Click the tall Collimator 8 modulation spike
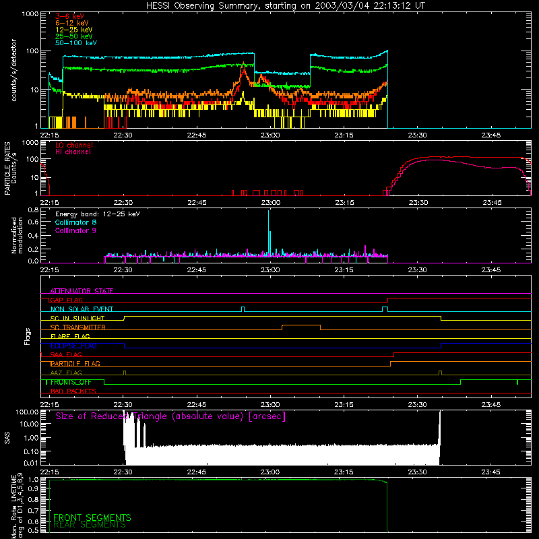Image resolution: width=539 pixels, height=539 pixels. (268, 233)
